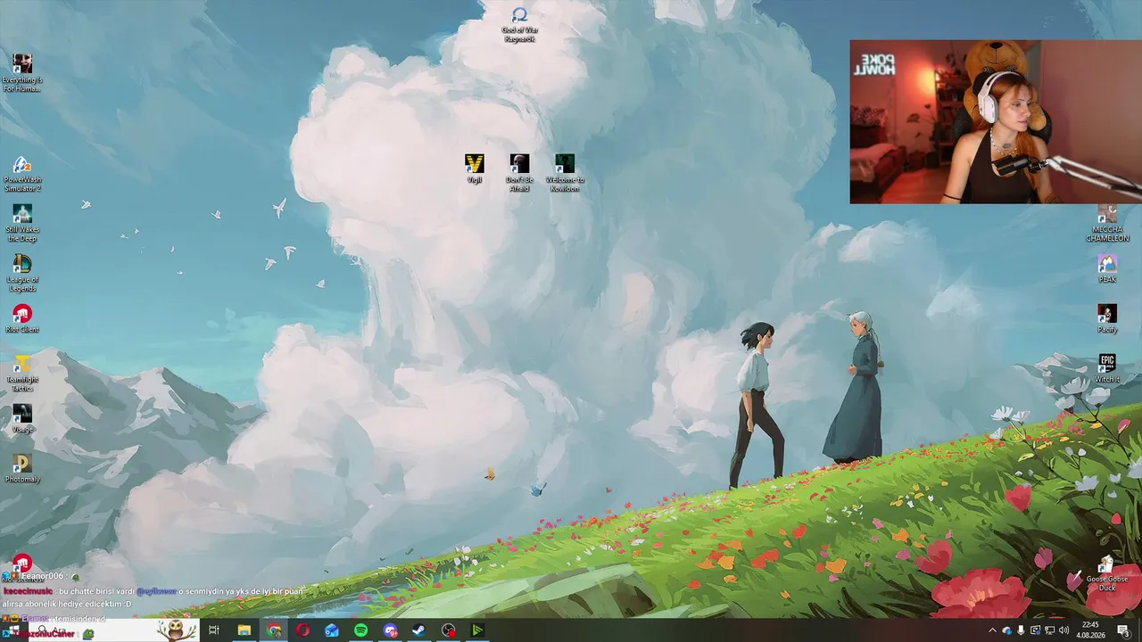The width and height of the screenshot is (1142, 642).
Task: Open the clock showing 22:45
Action: pyautogui.click(x=1089, y=630)
